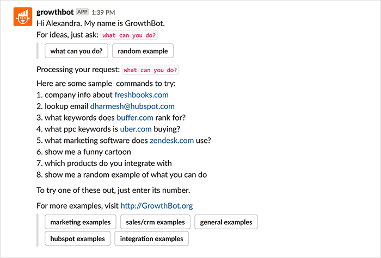This screenshot has height=258, width=381.
Task: Click the 1:39 PM message timestamp
Action: (103, 12)
